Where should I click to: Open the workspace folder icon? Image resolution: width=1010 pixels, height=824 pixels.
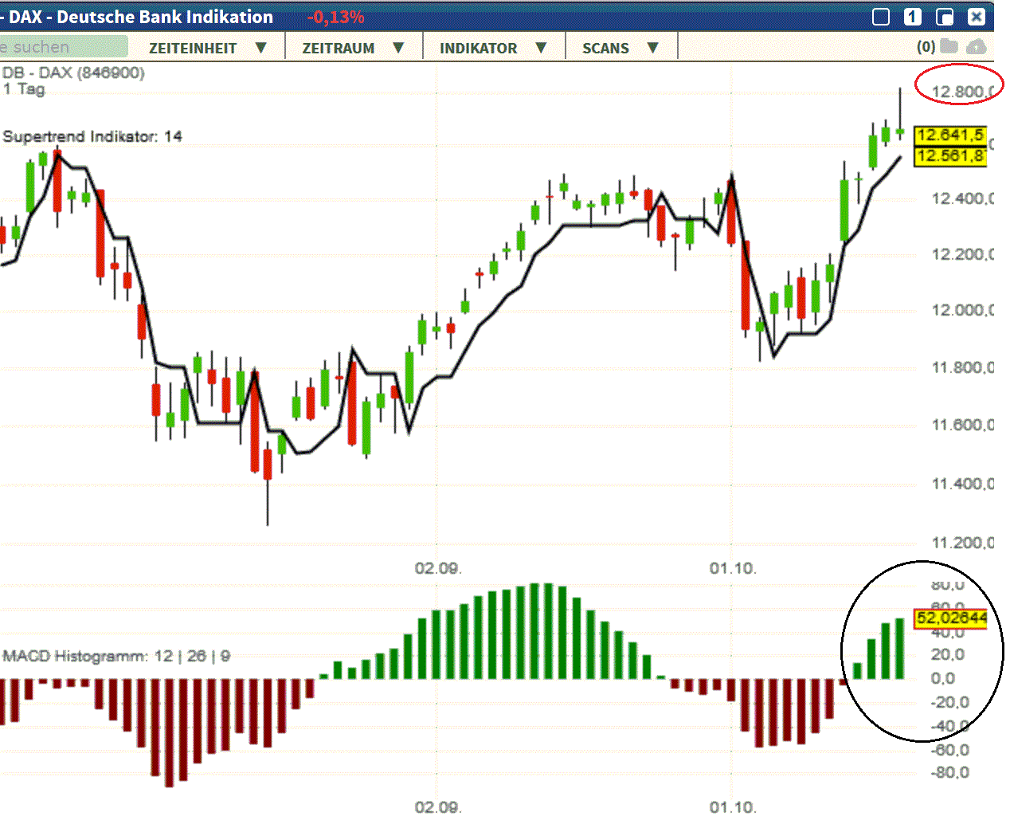click(x=950, y=47)
